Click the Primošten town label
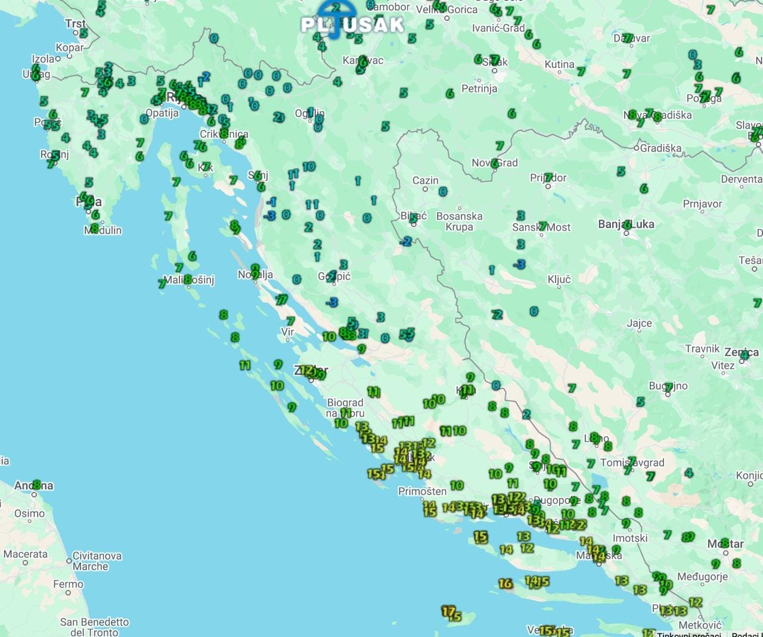Image resolution: width=763 pixels, height=637 pixels. tap(422, 491)
